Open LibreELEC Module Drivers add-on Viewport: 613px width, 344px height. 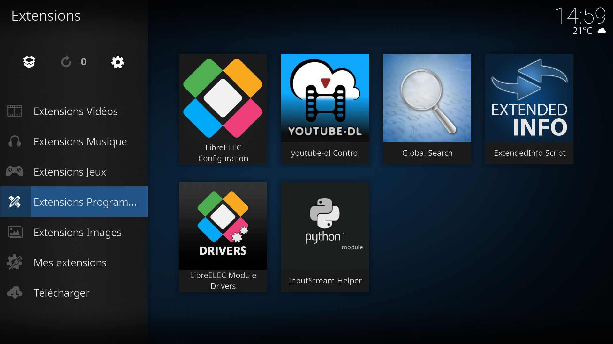(x=223, y=237)
